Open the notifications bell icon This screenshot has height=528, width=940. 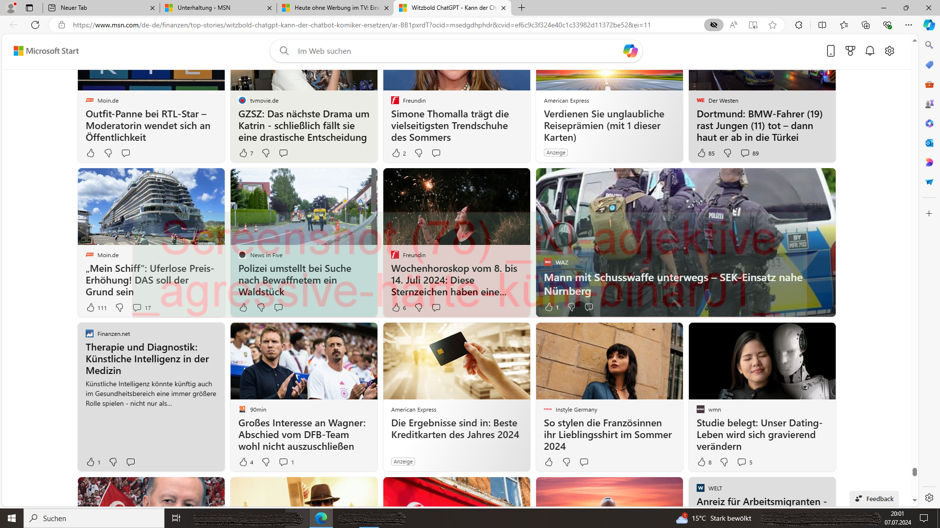(x=869, y=51)
